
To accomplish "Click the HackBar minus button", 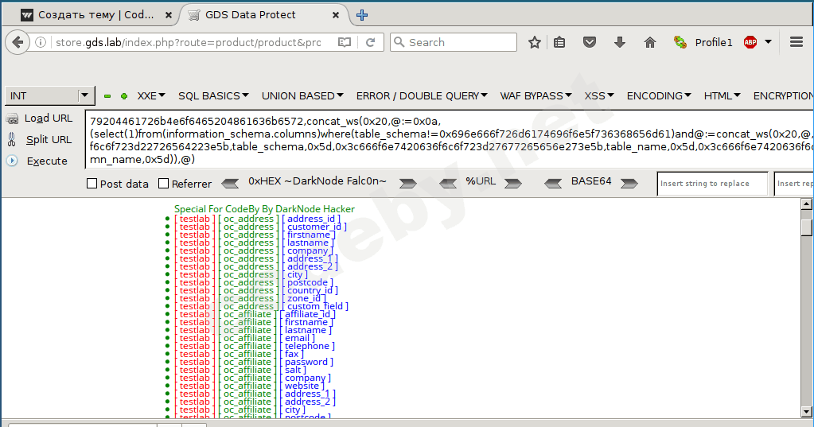I will tap(107, 96).
